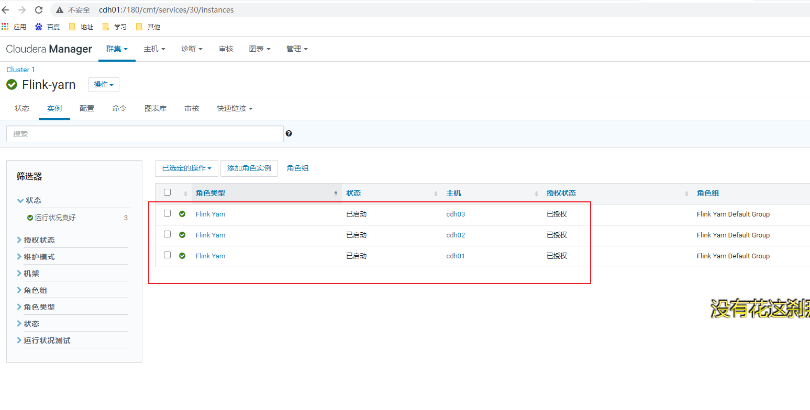
Task: Open the 操作 dropdown next to Flink-yarn
Action: [x=103, y=85]
